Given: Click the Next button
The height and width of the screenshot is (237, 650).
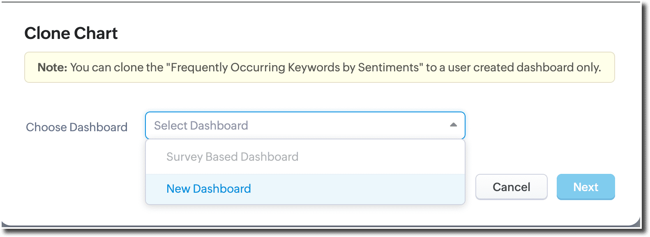Looking at the screenshot, I should click(585, 187).
